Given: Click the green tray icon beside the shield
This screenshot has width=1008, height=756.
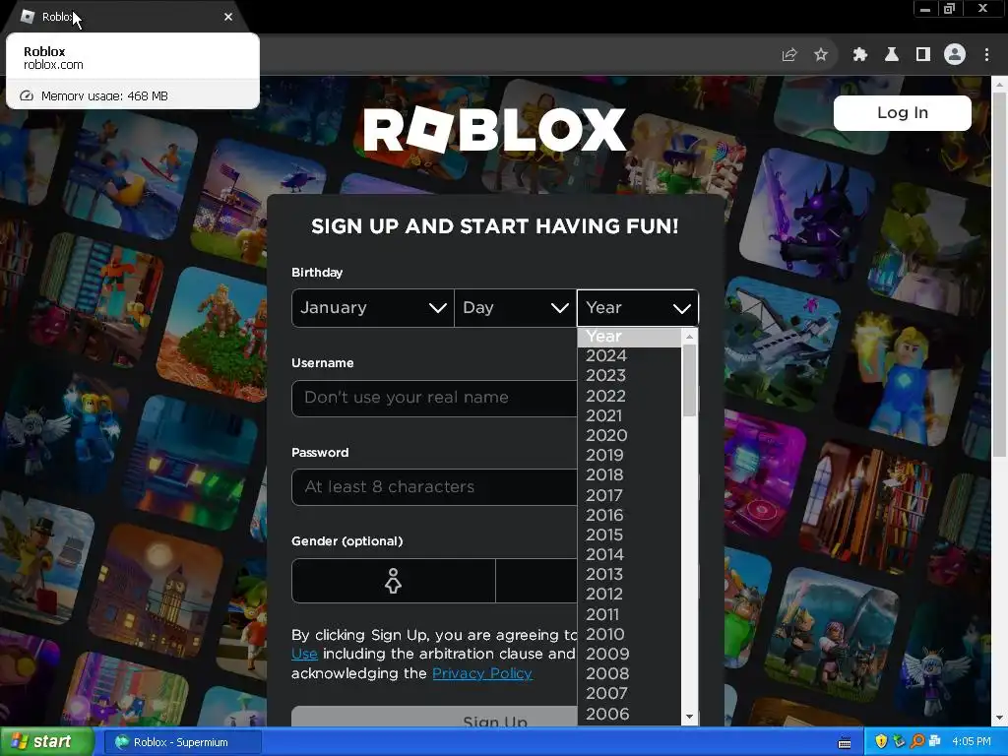Looking at the screenshot, I should click(899, 742).
